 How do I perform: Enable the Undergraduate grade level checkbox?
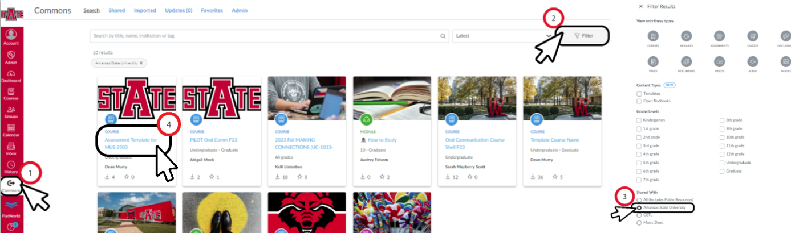coord(723,163)
